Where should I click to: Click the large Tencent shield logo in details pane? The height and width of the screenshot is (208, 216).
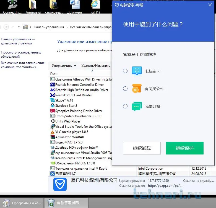60,184
